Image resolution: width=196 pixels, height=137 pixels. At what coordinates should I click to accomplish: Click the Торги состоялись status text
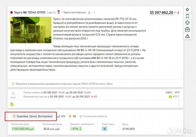pos(75,13)
